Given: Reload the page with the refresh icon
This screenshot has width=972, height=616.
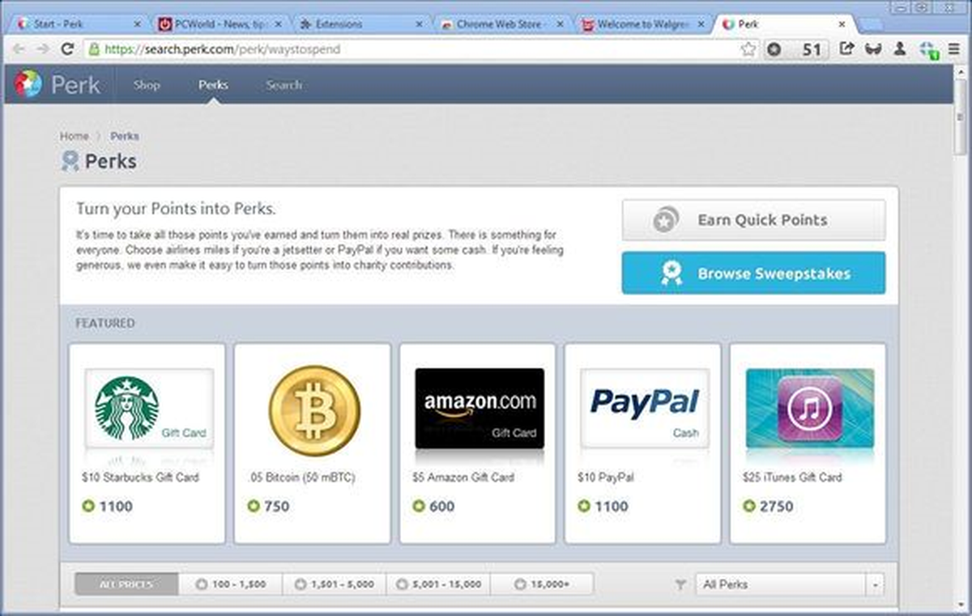Looking at the screenshot, I should tap(68, 49).
